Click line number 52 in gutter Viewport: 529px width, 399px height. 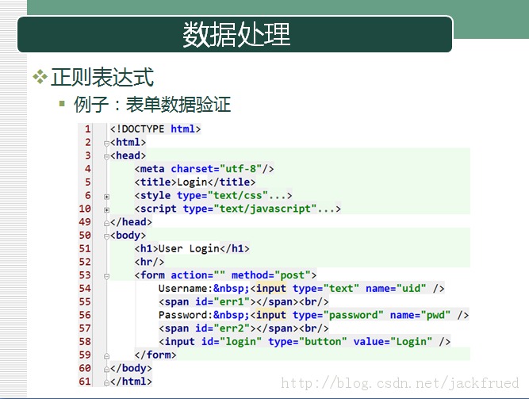tap(85, 262)
